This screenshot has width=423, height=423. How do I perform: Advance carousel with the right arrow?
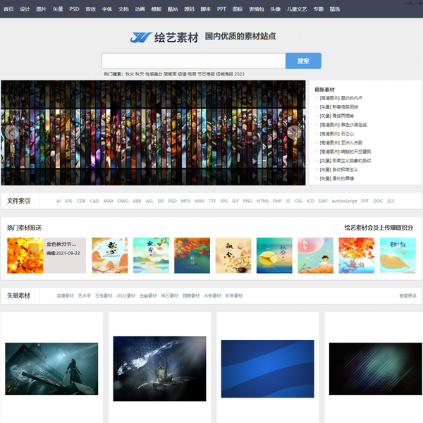pyautogui.click(x=294, y=133)
